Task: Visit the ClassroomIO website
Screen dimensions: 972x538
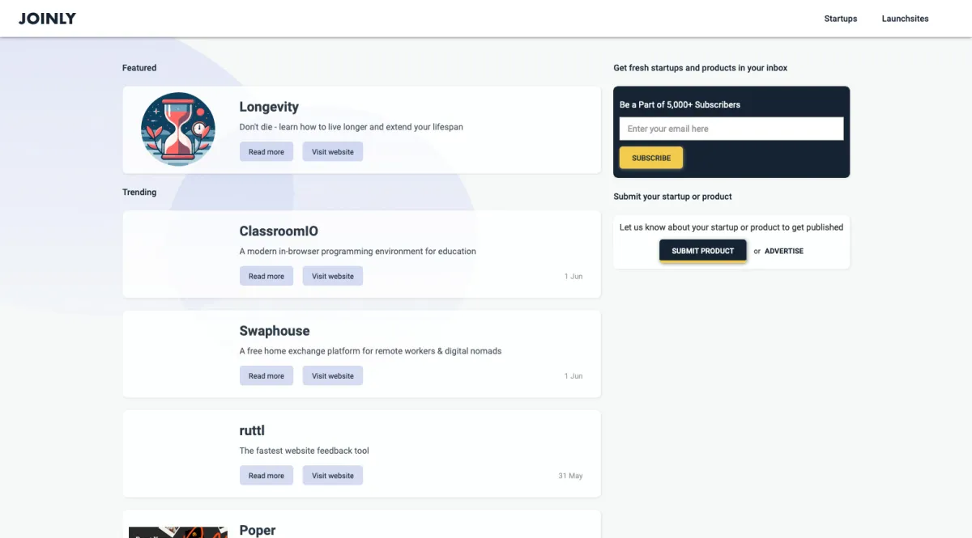Action: (332, 277)
